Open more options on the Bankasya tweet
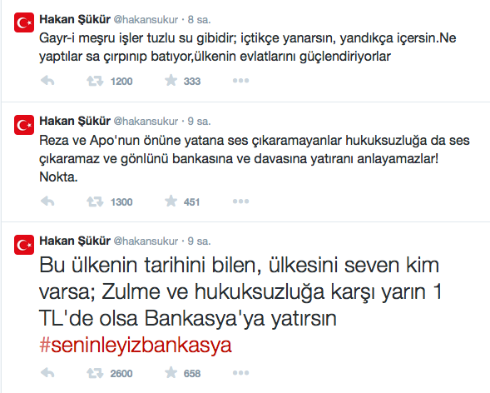Screen dimensions: 490x393 point(240,373)
